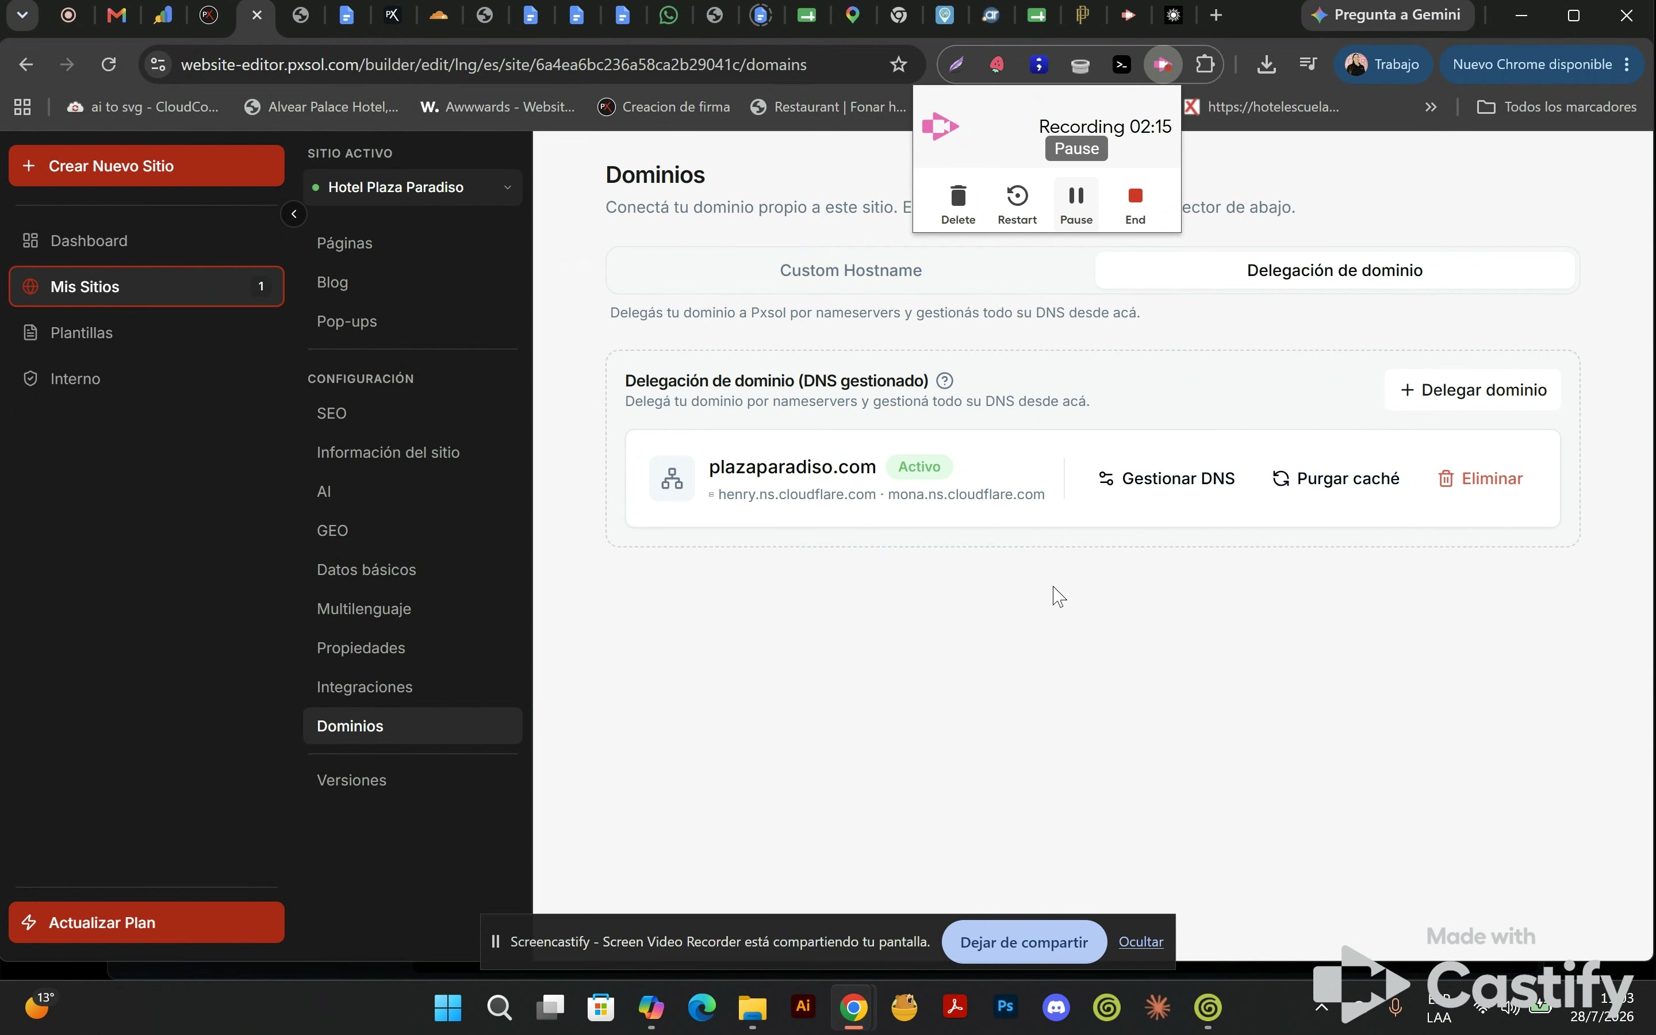Open the WhatsApp tab

[669, 15]
